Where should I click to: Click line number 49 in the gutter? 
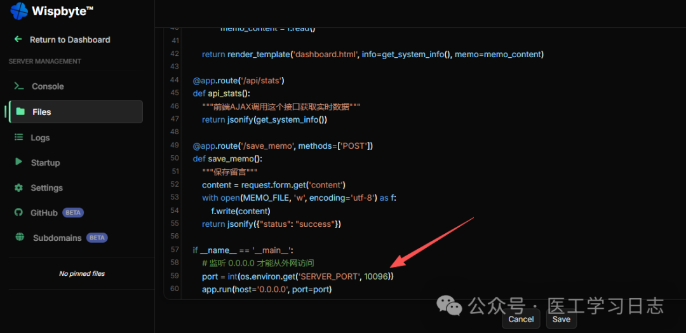click(x=175, y=145)
